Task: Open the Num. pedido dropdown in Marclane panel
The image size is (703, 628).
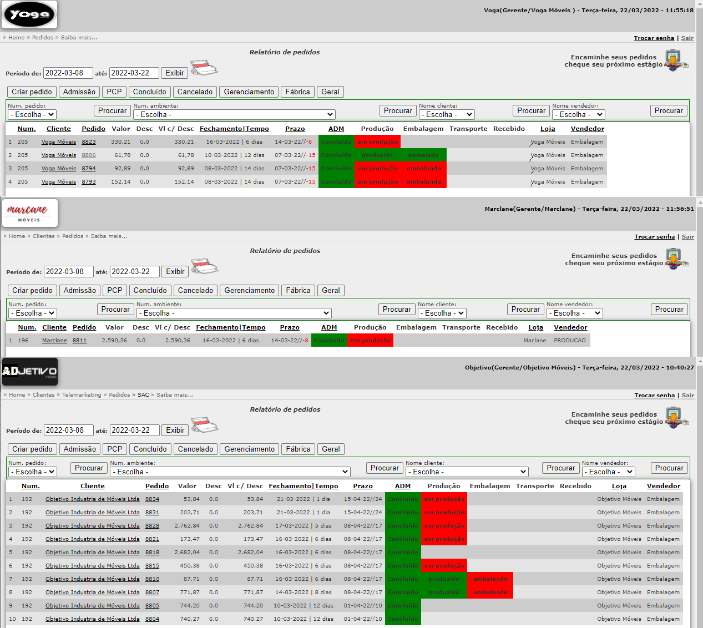Action: tap(33, 313)
